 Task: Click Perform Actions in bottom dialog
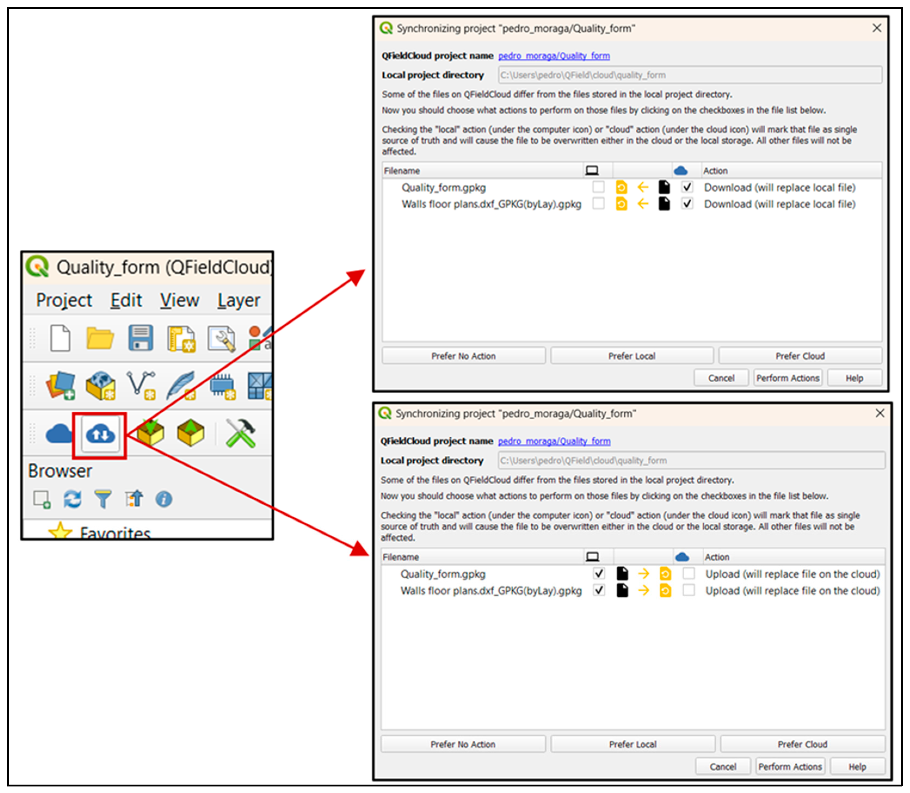click(789, 766)
